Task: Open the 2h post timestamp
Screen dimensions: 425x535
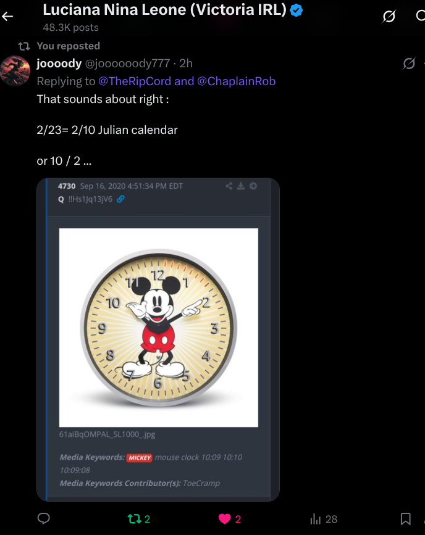Action: click(x=186, y=64)
